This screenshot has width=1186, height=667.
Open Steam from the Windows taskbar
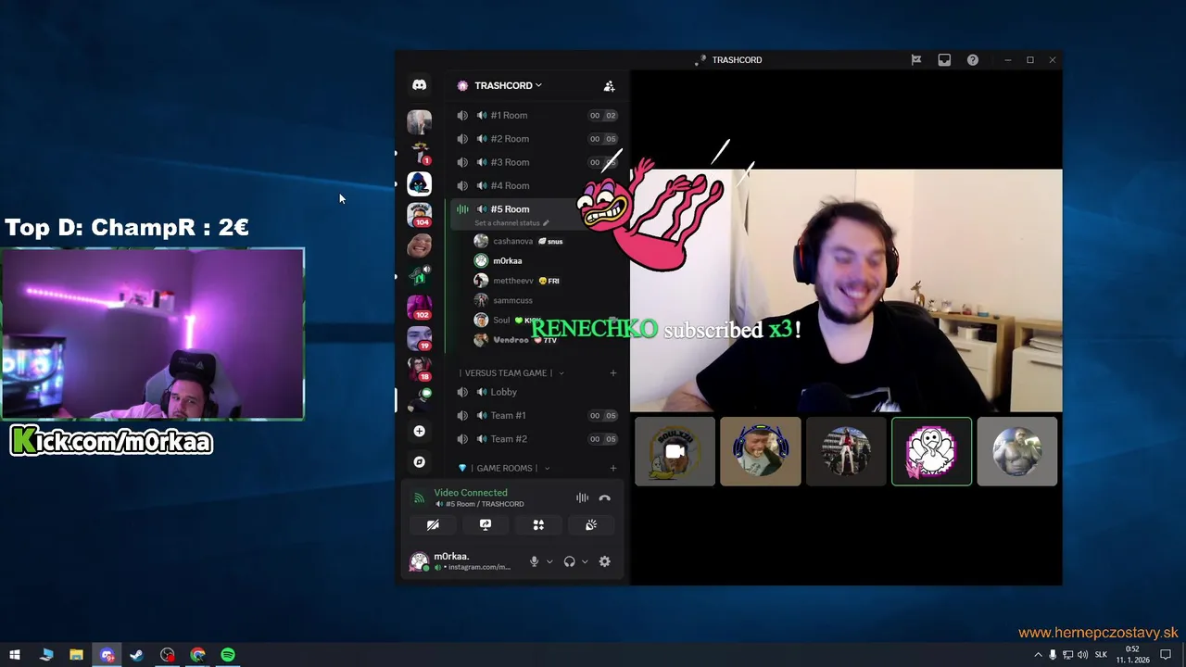136,655
